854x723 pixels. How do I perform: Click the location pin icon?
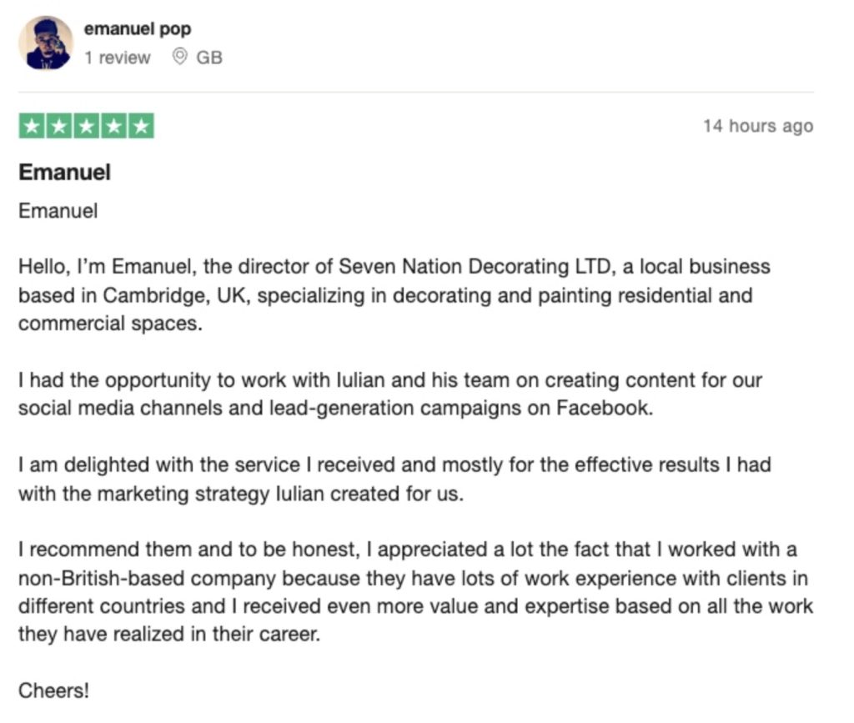tap(178, 57)
